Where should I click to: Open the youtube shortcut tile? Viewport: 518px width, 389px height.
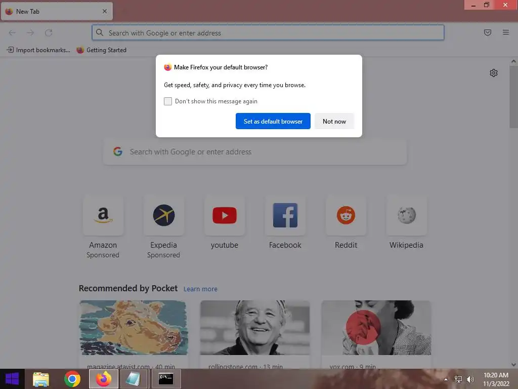point(224,215)
